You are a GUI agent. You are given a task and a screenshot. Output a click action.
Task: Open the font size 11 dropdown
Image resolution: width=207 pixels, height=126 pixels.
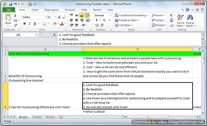click(55, 17)
